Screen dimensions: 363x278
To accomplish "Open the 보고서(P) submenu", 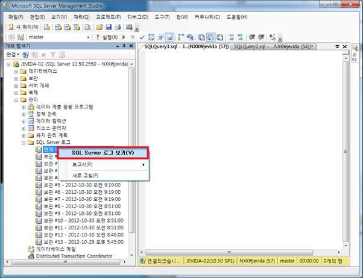I will coord(104,164).
